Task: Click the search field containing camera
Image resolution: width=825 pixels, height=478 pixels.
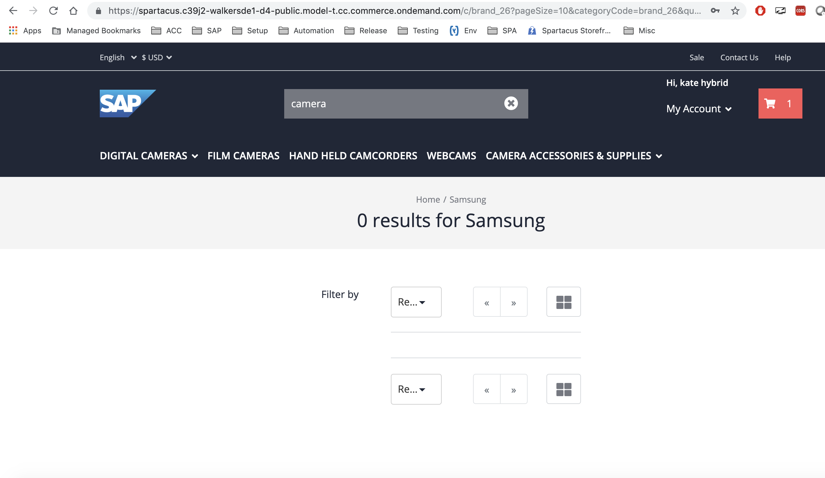Action: point(406,104)
